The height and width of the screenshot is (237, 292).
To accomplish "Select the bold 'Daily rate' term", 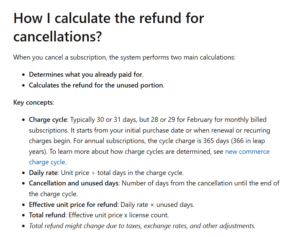I will point(43,173).
